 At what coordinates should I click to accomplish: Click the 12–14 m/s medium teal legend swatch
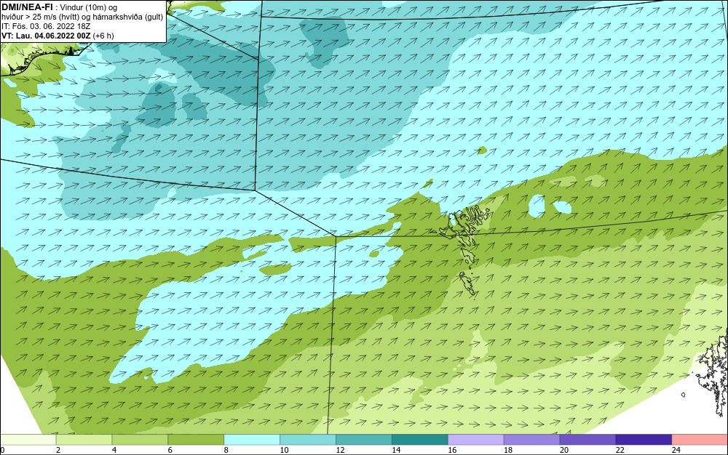363,440
